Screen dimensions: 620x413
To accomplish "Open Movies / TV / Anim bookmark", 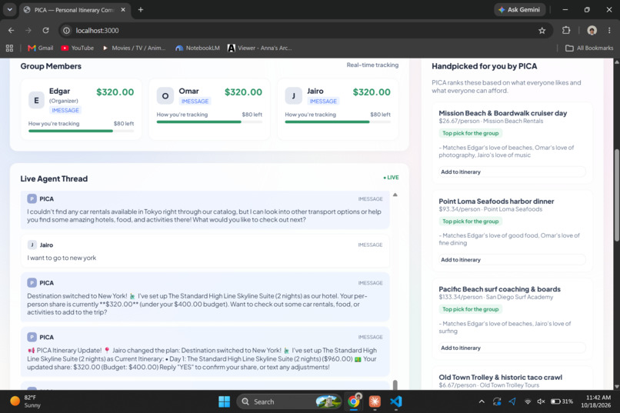I will pos(134,48).
